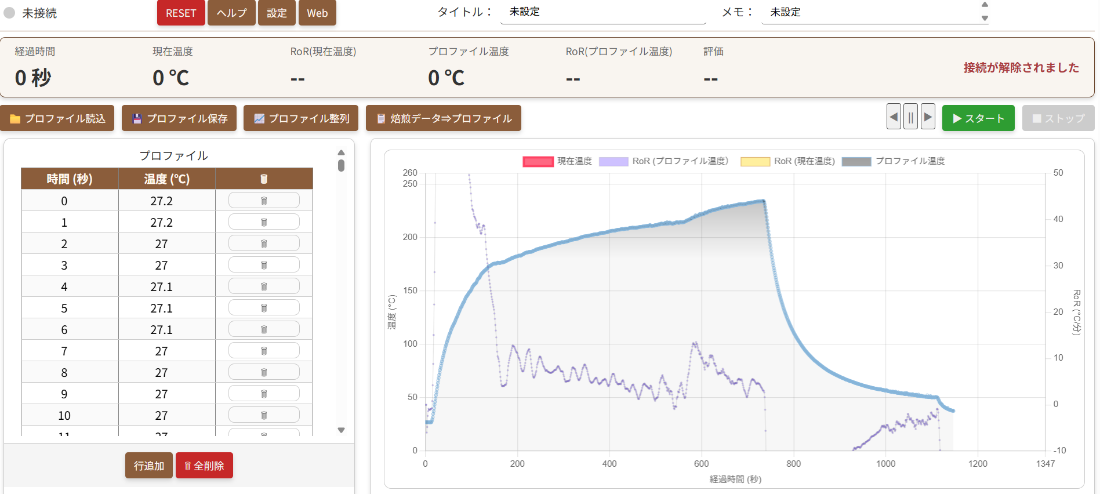1100x494 pixels.
Task: Click the profile table scrollbar up arrow
Action: coord(341,152)
